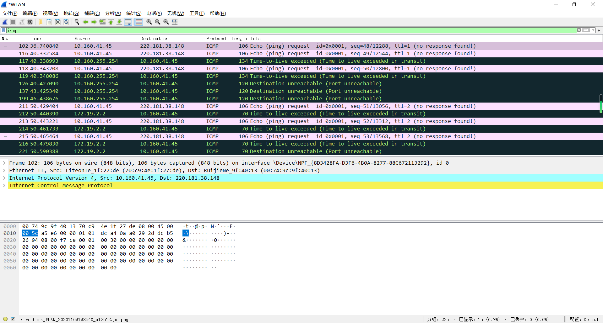Jump to the last packet
Viewport: 603px width, 323px height.
point(119,22)
